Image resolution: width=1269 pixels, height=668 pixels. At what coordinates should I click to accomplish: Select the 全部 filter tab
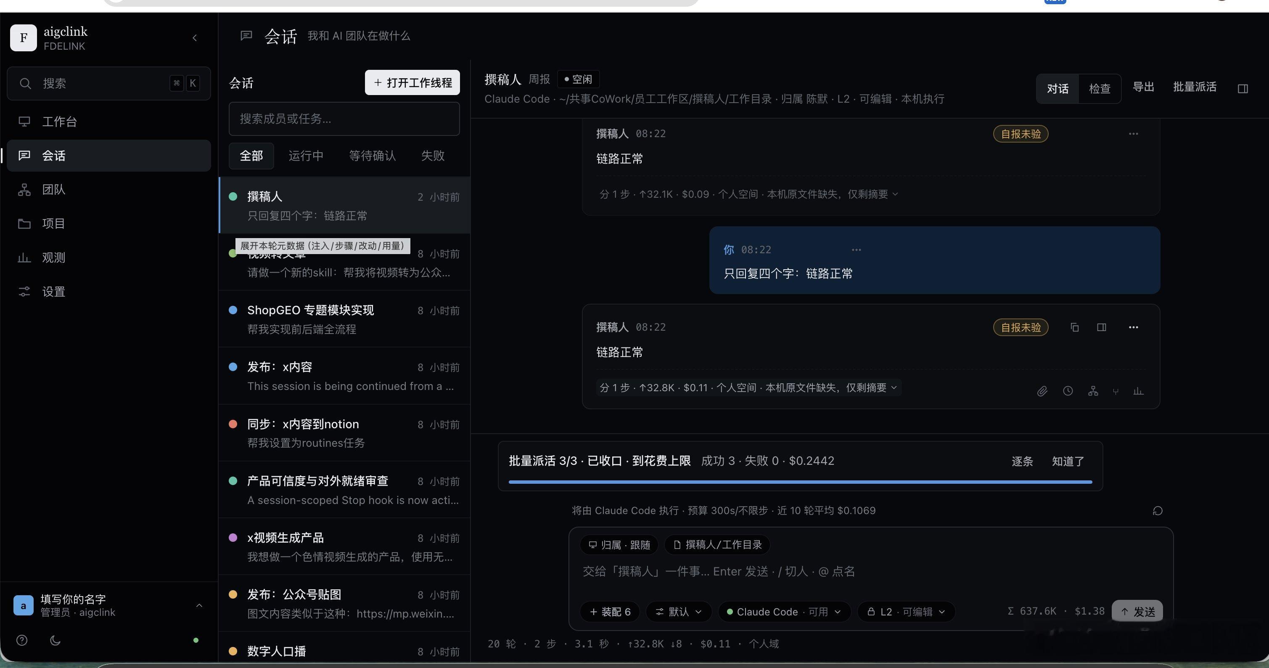(251, 156)
